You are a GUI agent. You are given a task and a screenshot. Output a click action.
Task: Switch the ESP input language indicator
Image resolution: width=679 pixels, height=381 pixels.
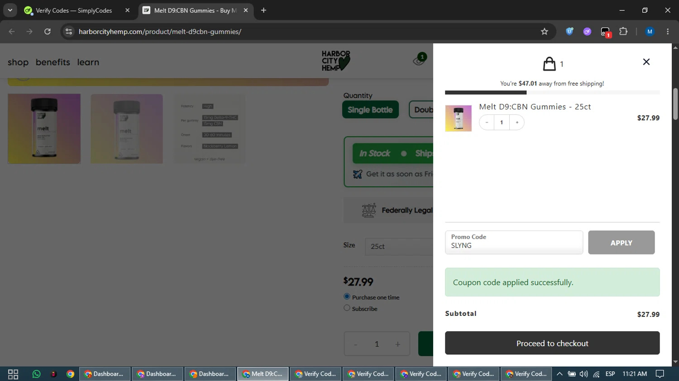610,374
